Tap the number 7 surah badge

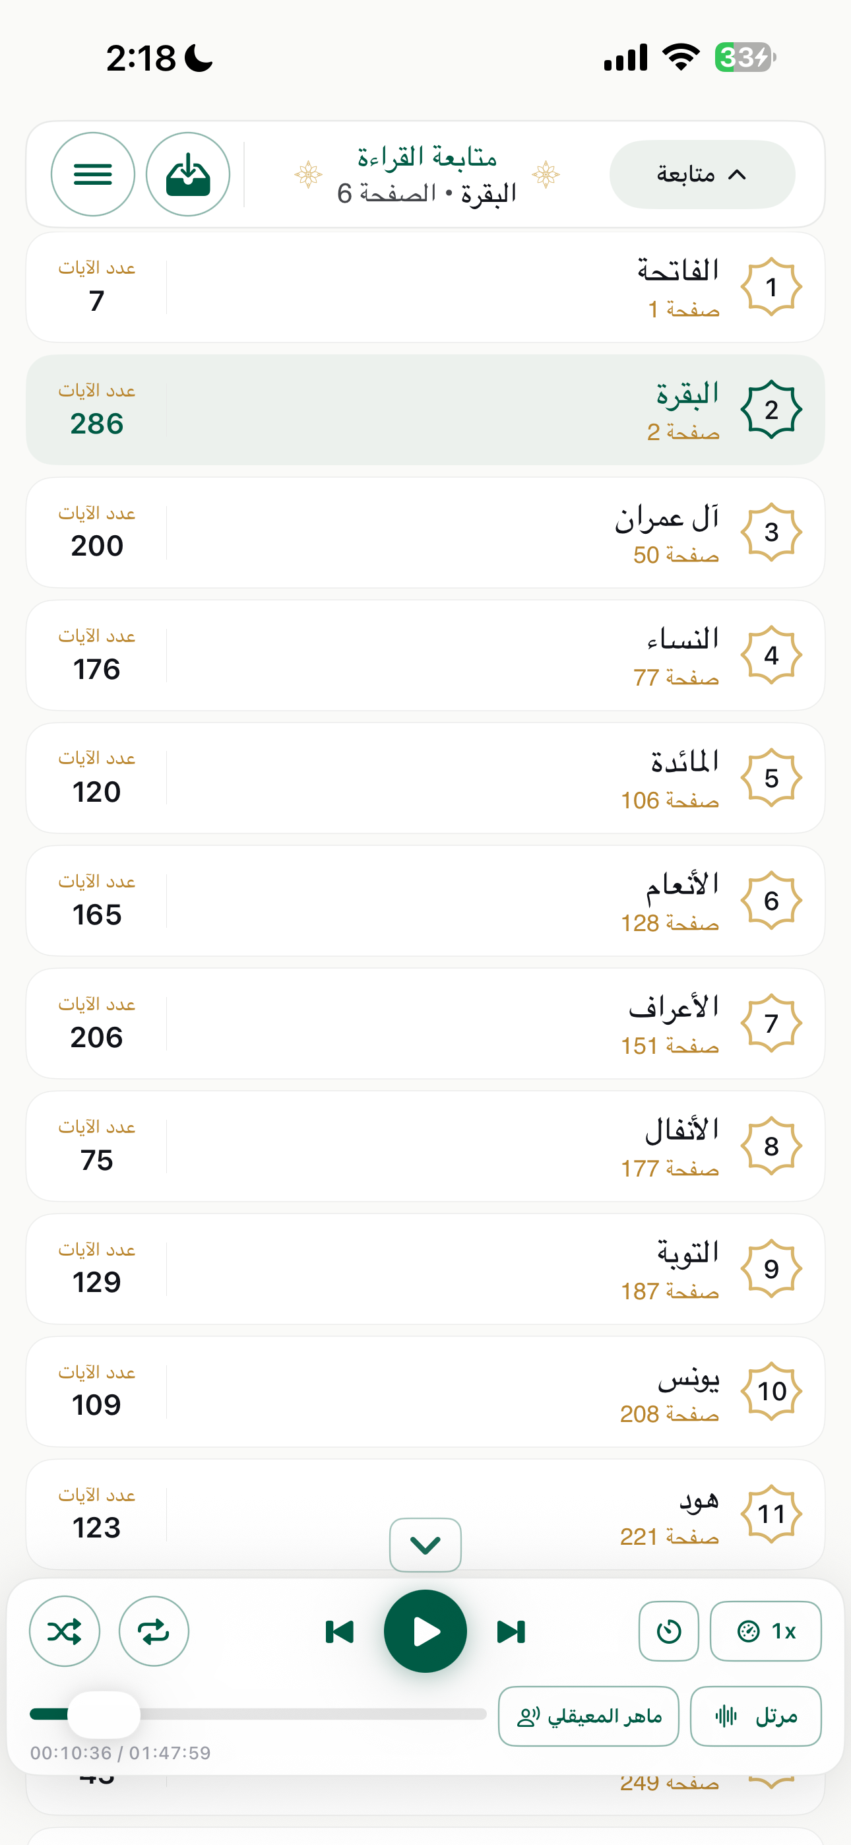tap(771, 1023)
